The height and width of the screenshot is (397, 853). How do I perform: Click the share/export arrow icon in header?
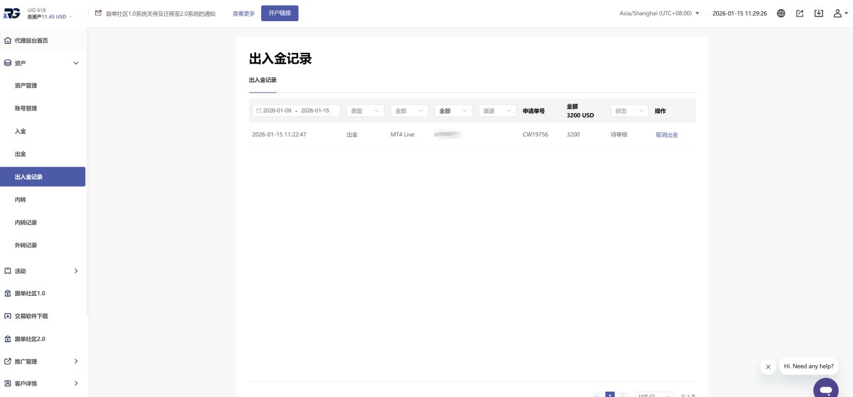pyautogui.click(x=799, y=13)
